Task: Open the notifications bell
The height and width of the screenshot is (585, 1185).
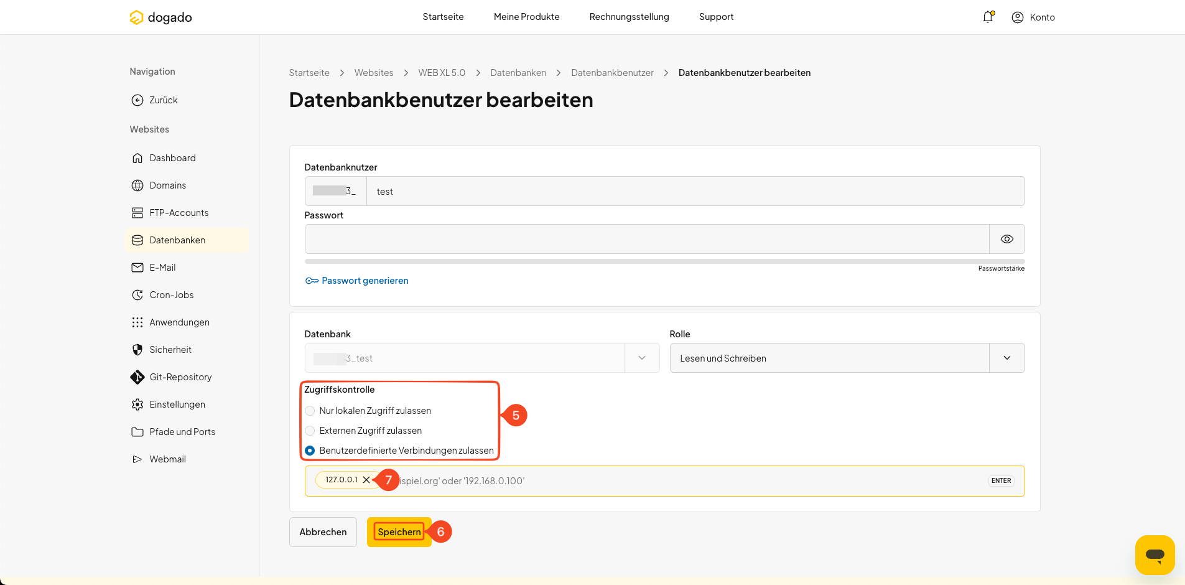Action: coord(988,17)
